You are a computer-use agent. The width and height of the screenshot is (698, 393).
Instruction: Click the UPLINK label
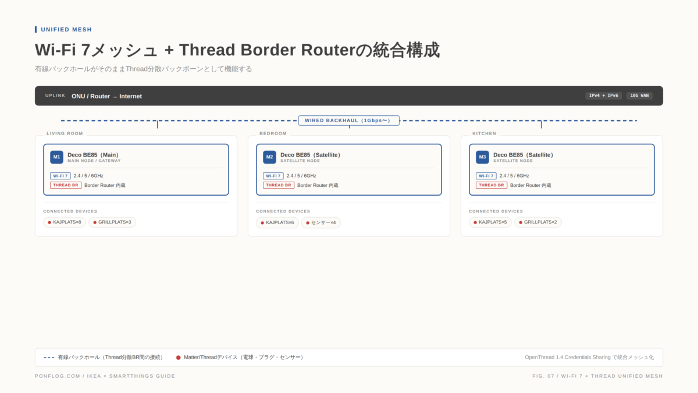click(x=55, y=95)
